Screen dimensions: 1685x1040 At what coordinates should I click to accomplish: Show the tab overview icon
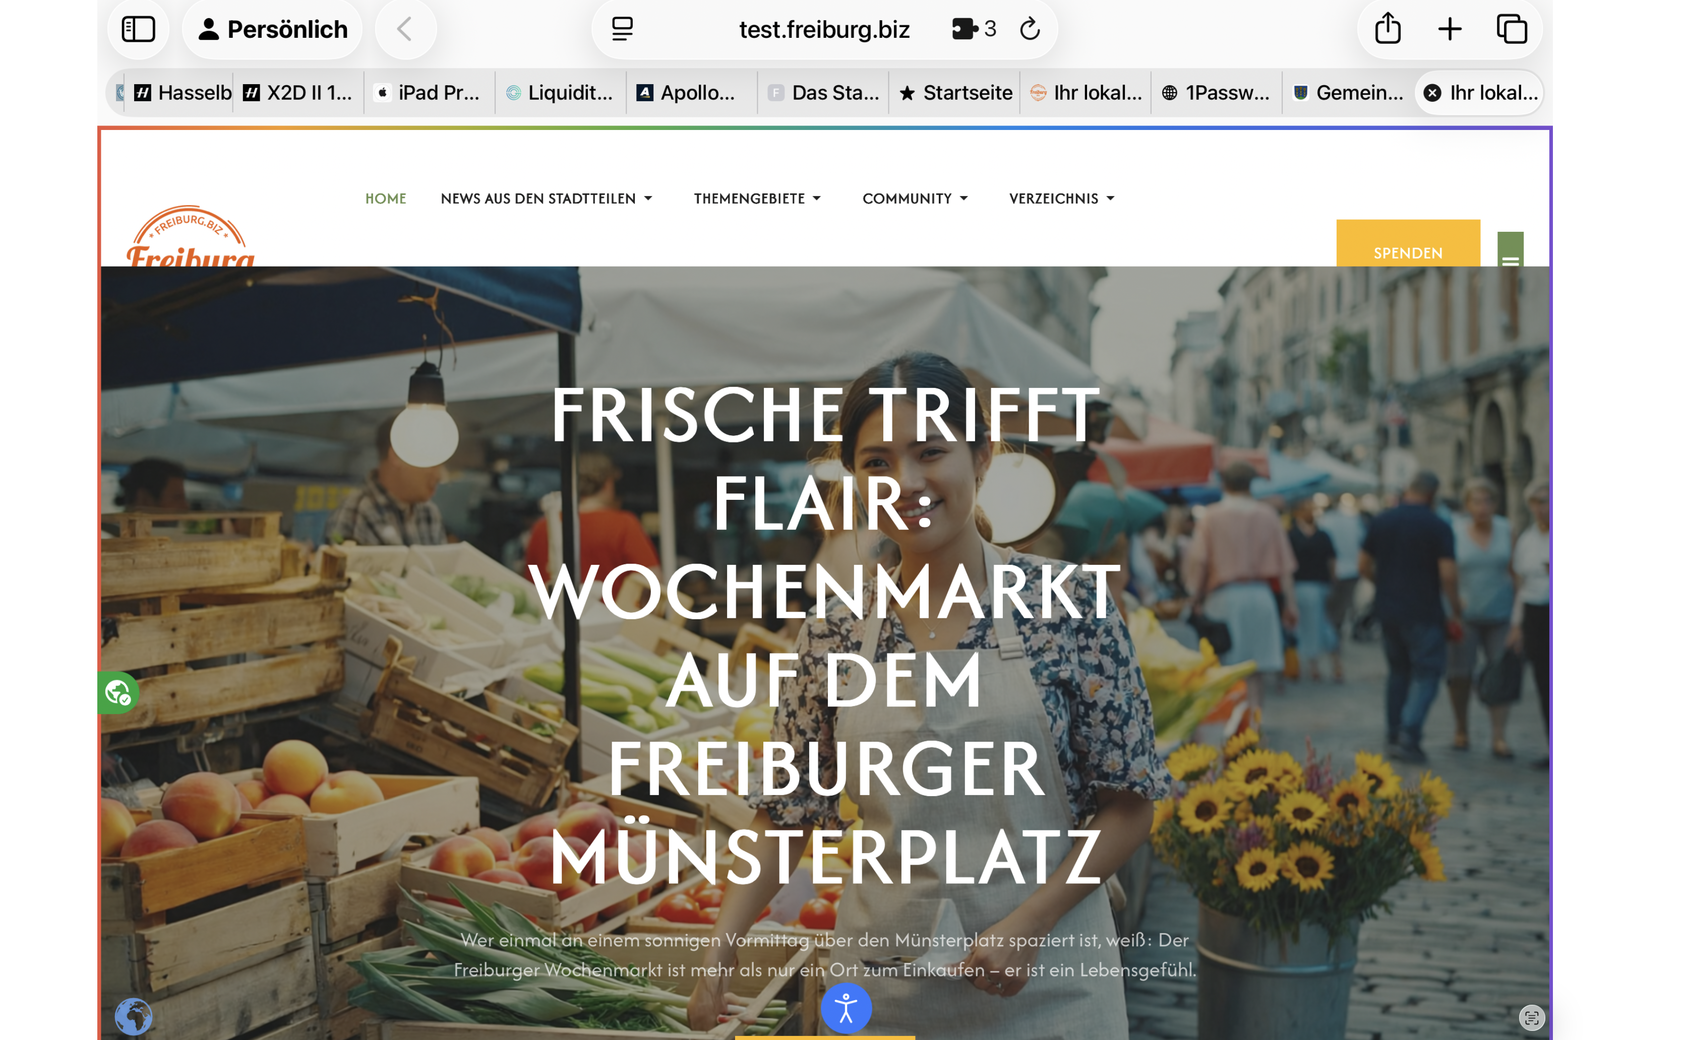point(1511,29)
